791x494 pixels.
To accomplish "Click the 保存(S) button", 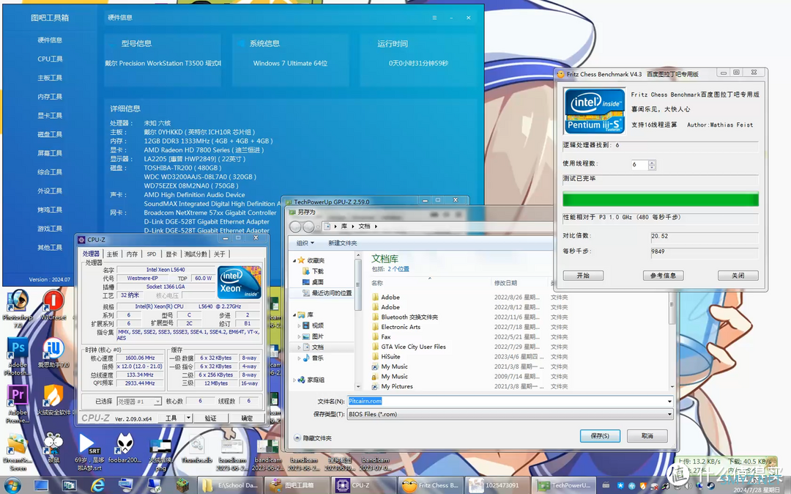I will pyautogui.click(x=600, y=435).
